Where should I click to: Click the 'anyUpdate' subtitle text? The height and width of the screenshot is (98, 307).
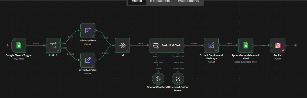click(x=19, y=59)
